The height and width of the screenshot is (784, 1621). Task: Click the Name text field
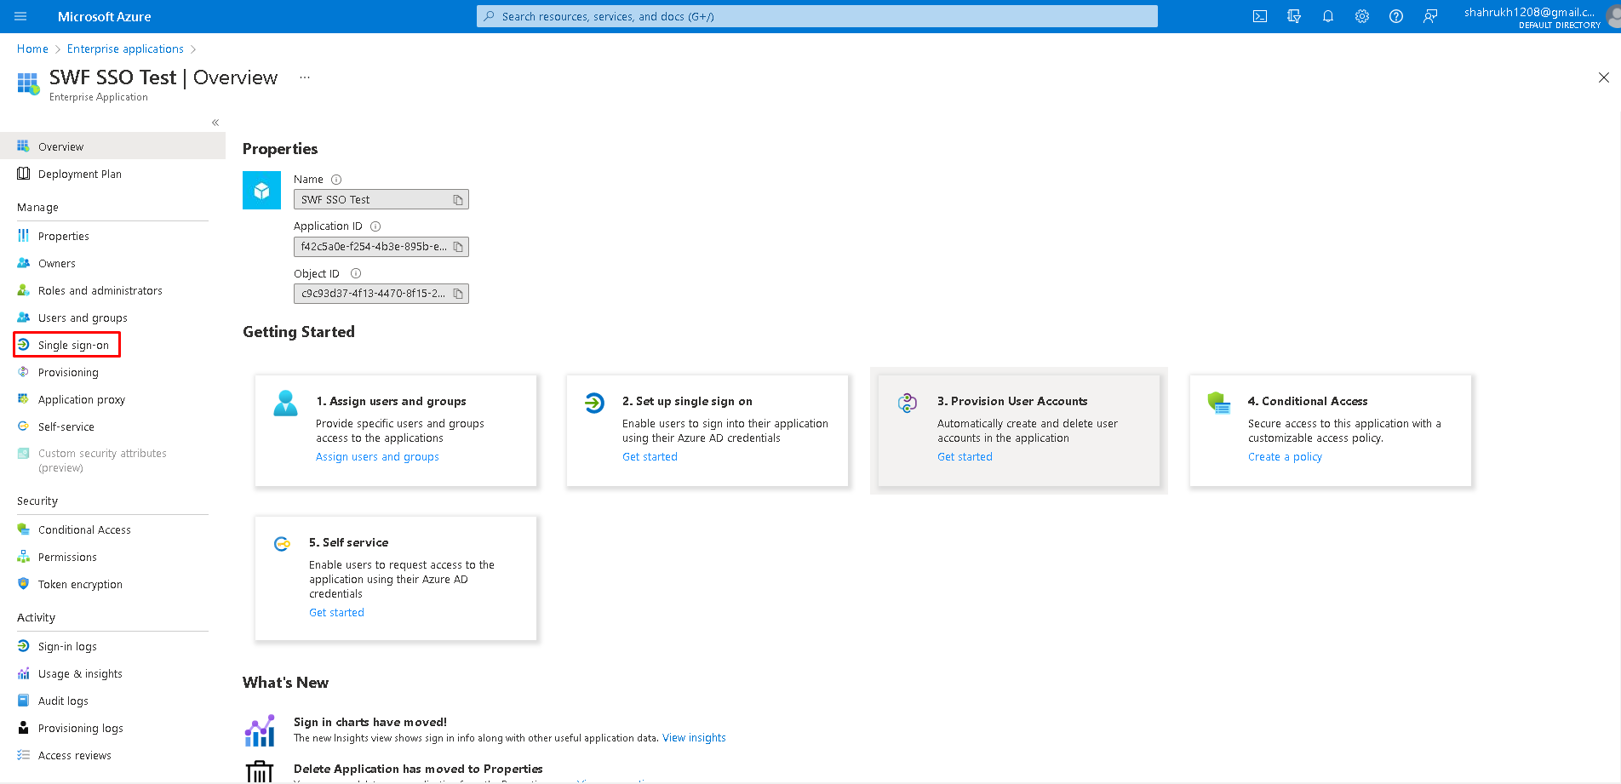[x=381, y=200]
